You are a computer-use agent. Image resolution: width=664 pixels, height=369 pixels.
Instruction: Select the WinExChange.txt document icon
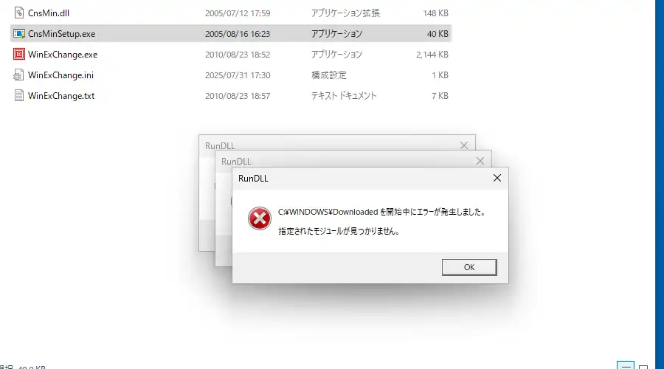click(x=19, y=96)
